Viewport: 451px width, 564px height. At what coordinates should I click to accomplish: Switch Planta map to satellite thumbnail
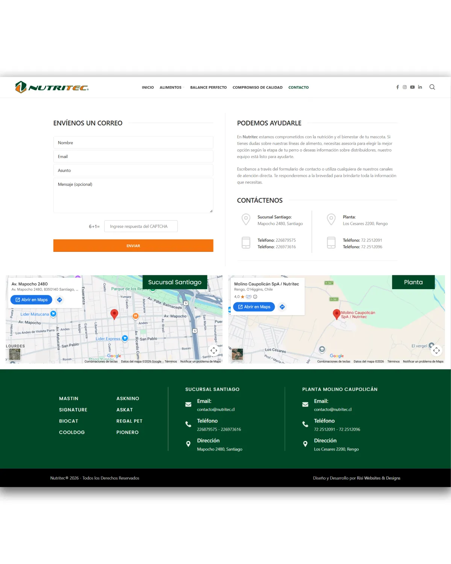click(238, 354)
